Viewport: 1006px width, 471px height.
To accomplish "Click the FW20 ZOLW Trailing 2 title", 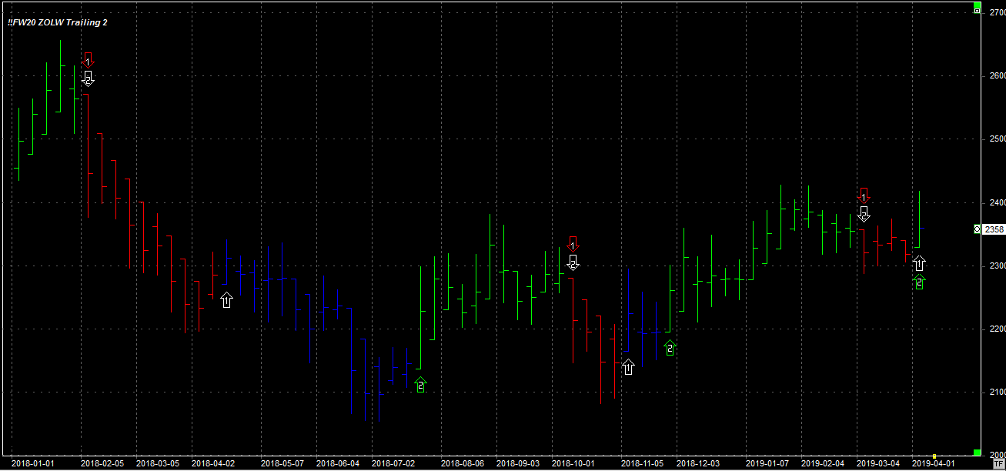I will point(58,22).
